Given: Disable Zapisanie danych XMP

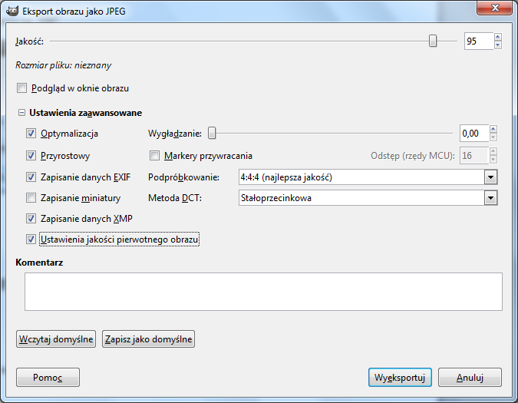Looking at the screenshot, I should point(31,218).
